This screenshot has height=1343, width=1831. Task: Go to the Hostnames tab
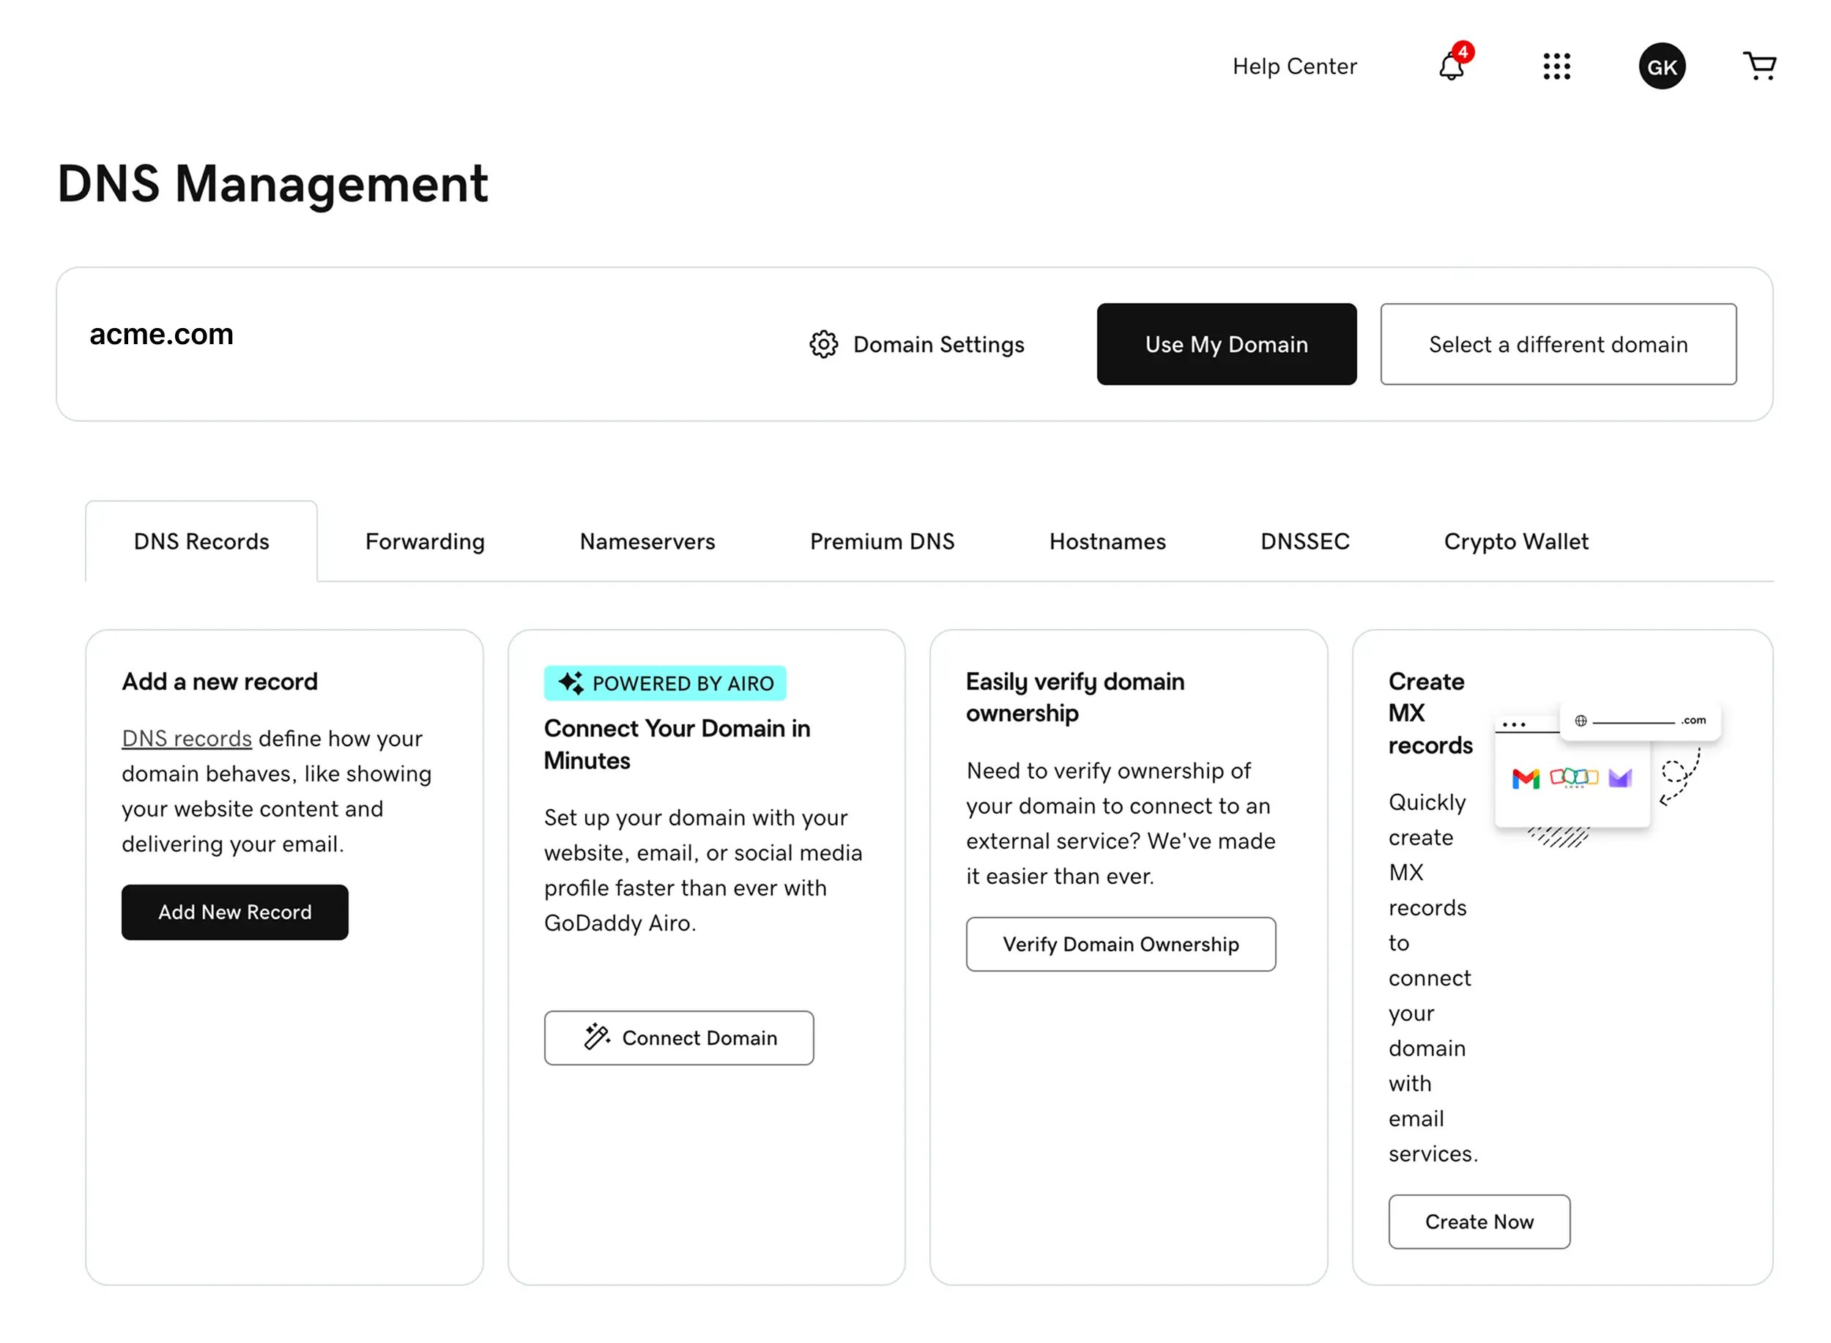coord(1107,541)
